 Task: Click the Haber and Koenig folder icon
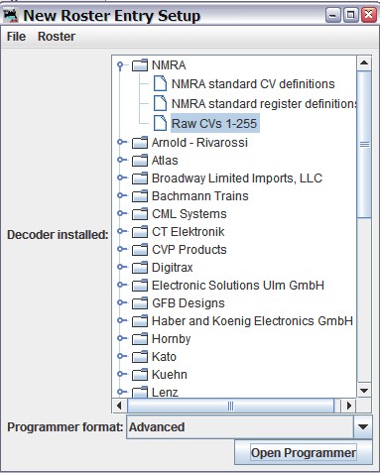pyautogui.click(x=140, y=321)
